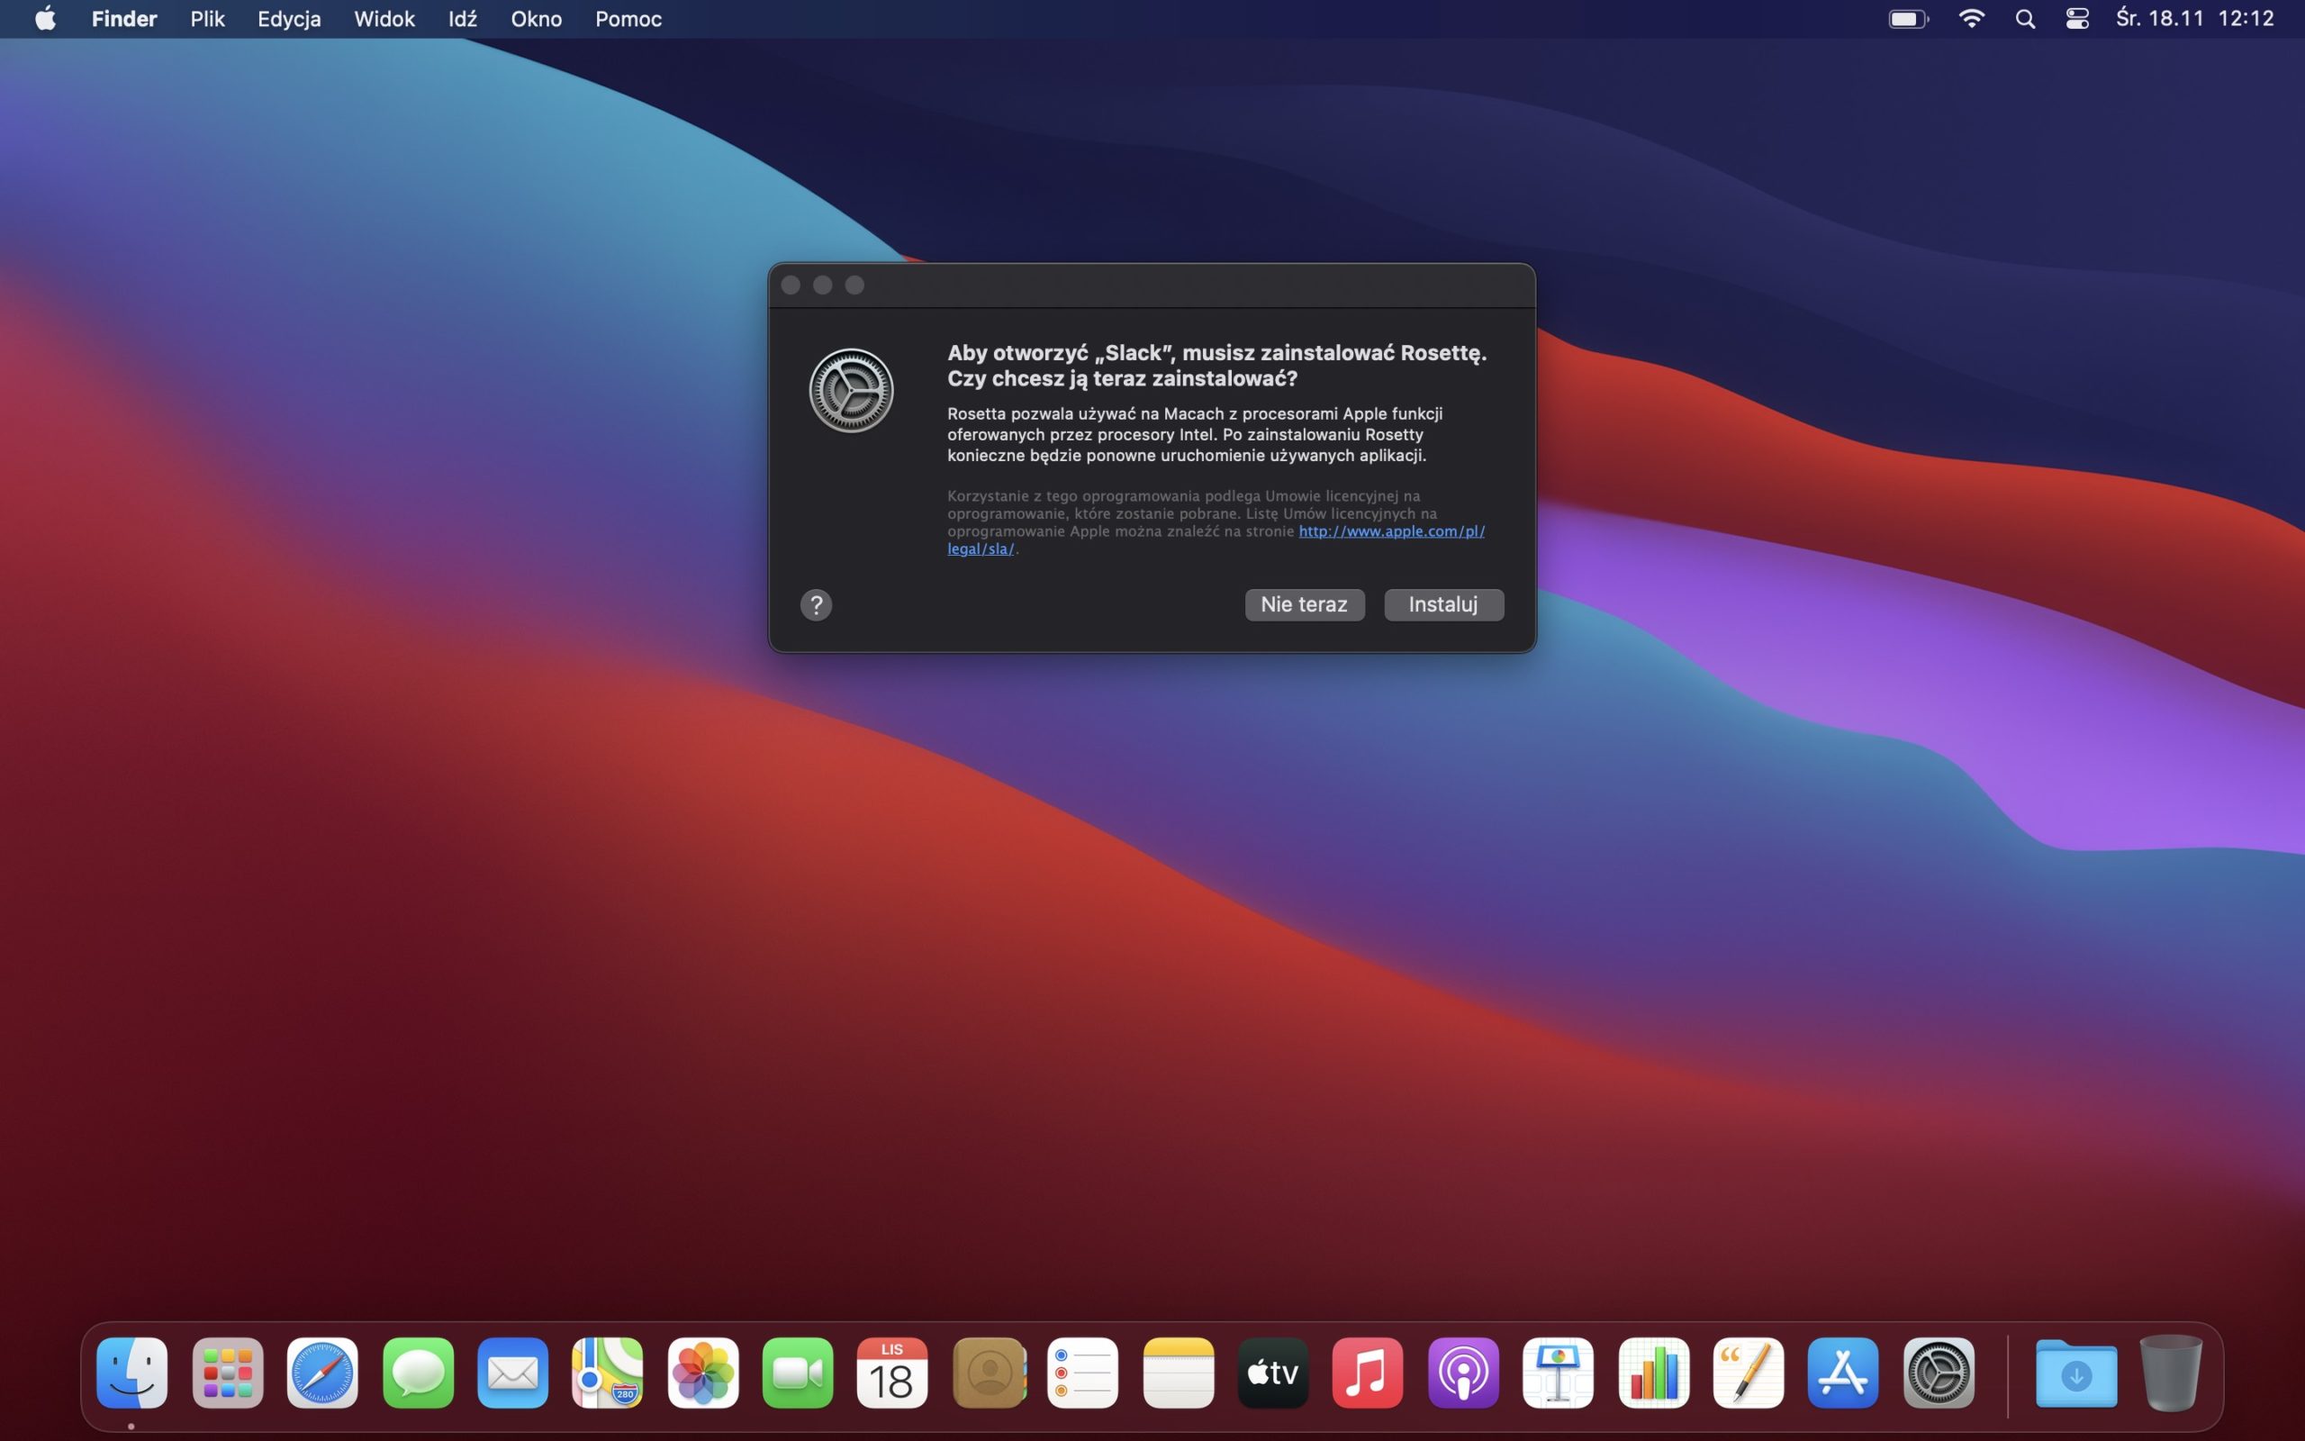Screen dimensions: 2305x1441
Task: Open Calendar icon showing 18
Action: pos(892,1373)
